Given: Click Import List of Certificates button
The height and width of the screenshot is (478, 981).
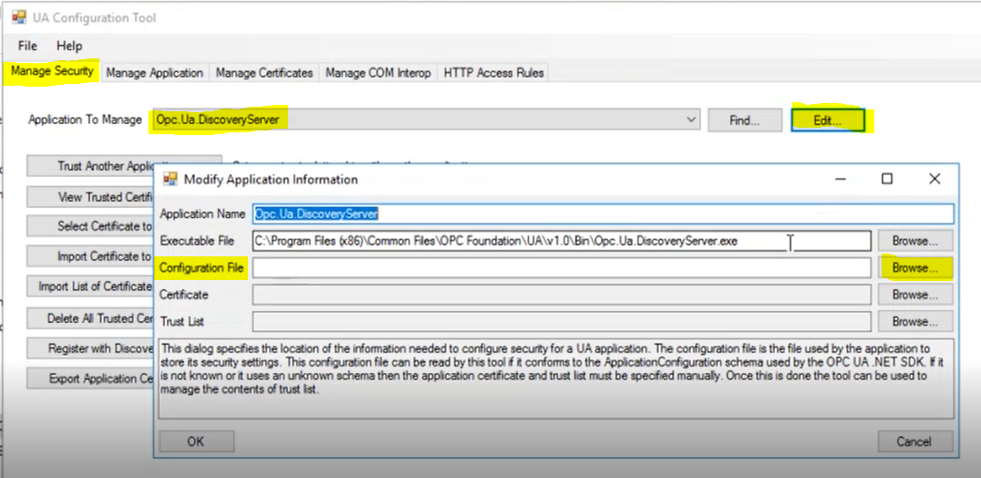Looking at the screenshot, I should [x=91, y=286].
